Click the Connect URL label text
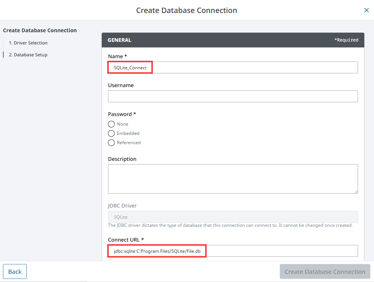This screenshot has height=282, width=374. 126,240
